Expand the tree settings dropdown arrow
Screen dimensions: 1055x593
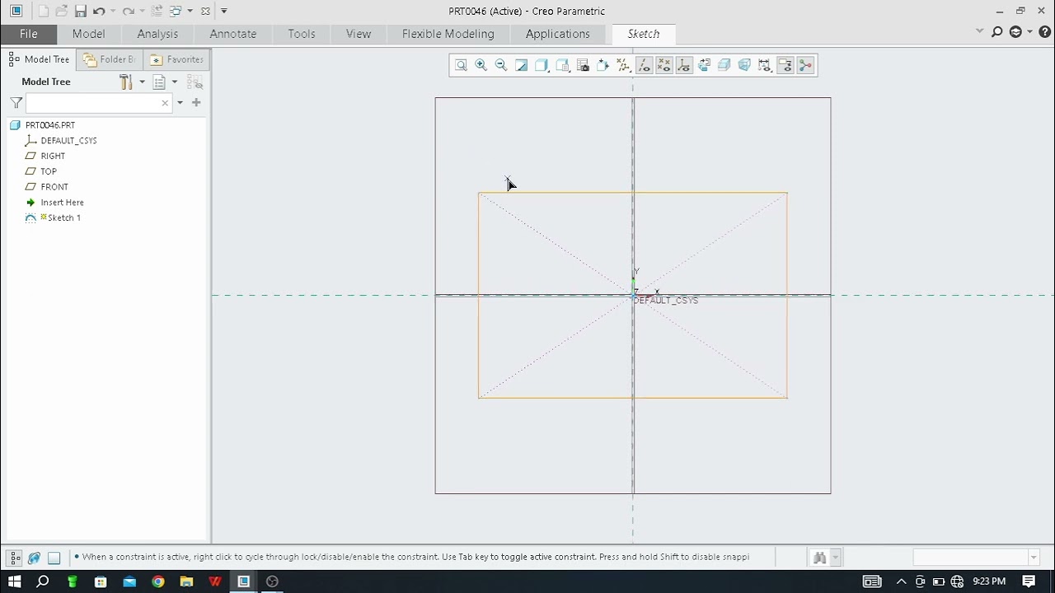[142, 82]
